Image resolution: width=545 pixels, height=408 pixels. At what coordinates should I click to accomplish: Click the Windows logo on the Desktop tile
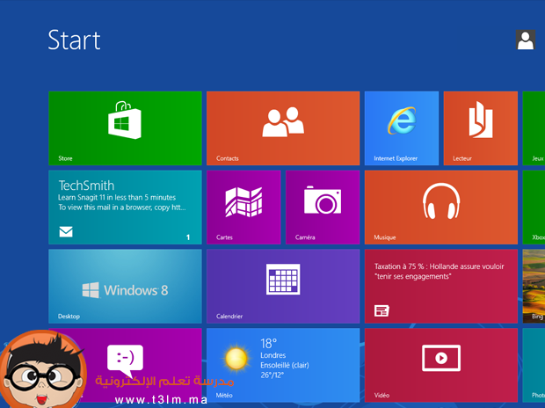point(91,290)
